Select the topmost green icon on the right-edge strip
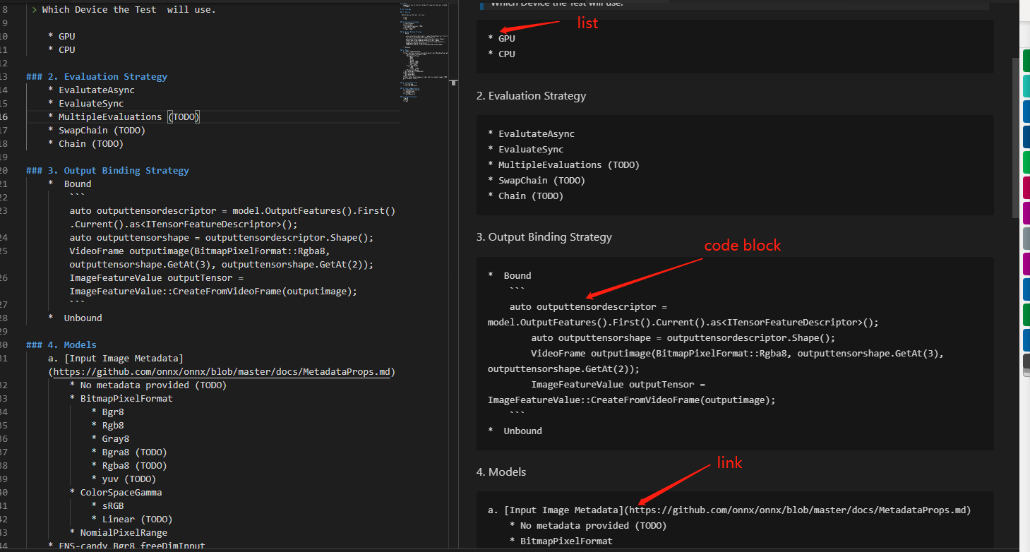Image resolution: width=1030 pixels, height=552 pixels. pos(1025,59)
